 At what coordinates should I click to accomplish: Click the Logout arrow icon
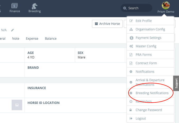[131, 119]
